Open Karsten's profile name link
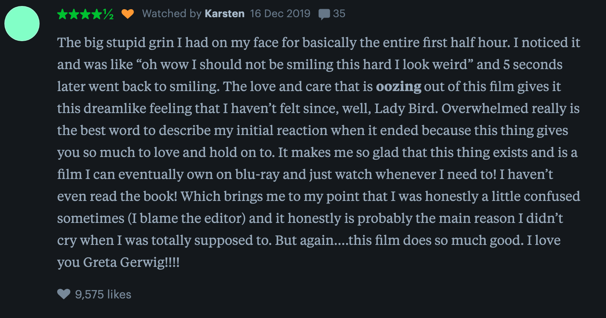 tap(225, 14)
